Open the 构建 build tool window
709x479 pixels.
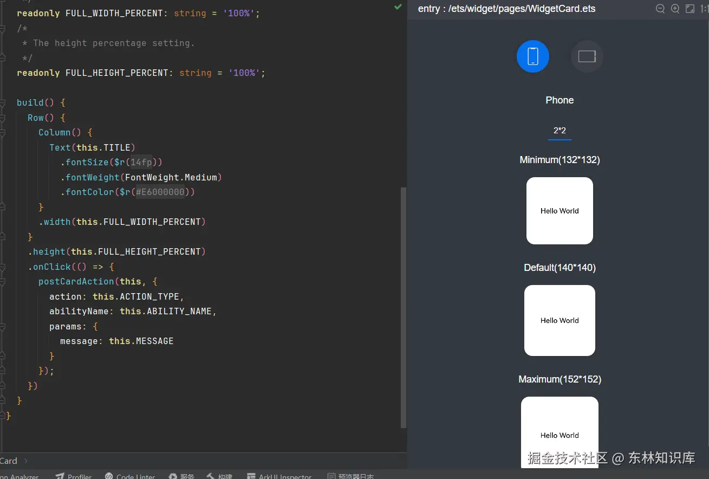(x=219, y=476)
